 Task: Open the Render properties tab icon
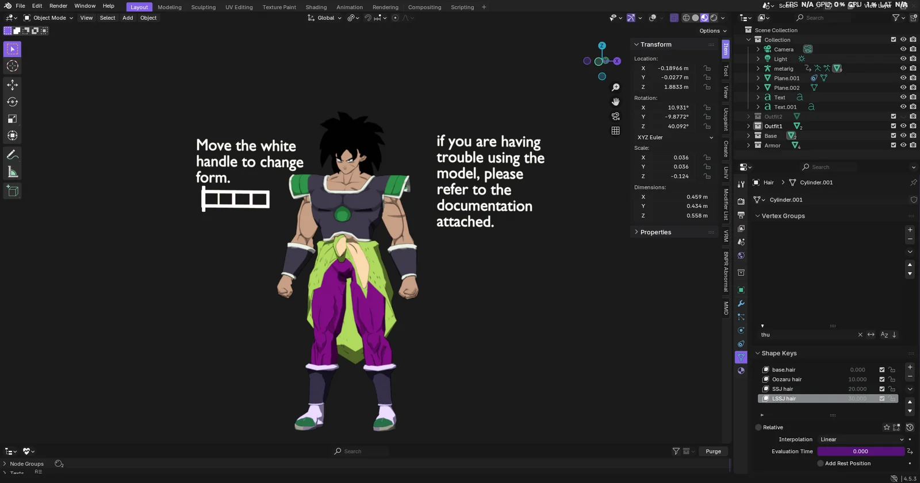click(x=741, y=201)
